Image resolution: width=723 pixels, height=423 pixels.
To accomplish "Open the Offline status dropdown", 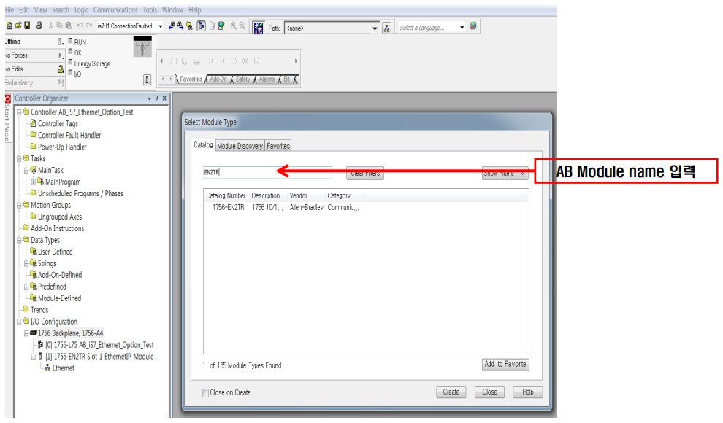I will point(62,43).
